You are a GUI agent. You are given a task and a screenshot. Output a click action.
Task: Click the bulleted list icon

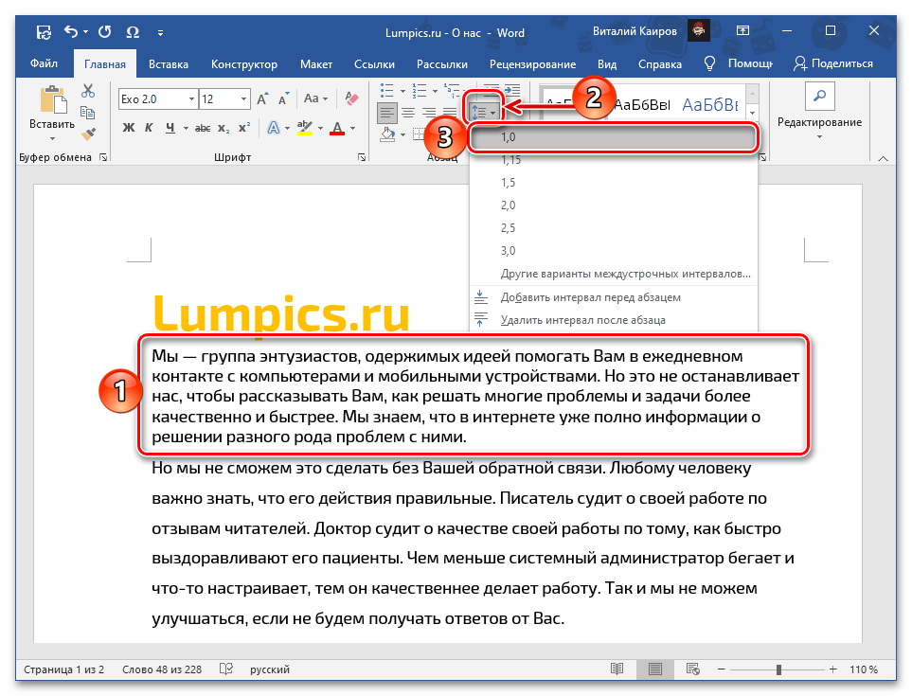point(386,90)
